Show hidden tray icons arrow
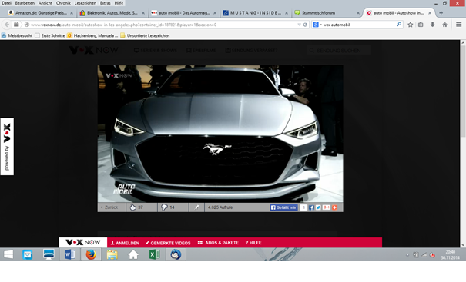This screenshot has height=282, width=466. (407, 255)
